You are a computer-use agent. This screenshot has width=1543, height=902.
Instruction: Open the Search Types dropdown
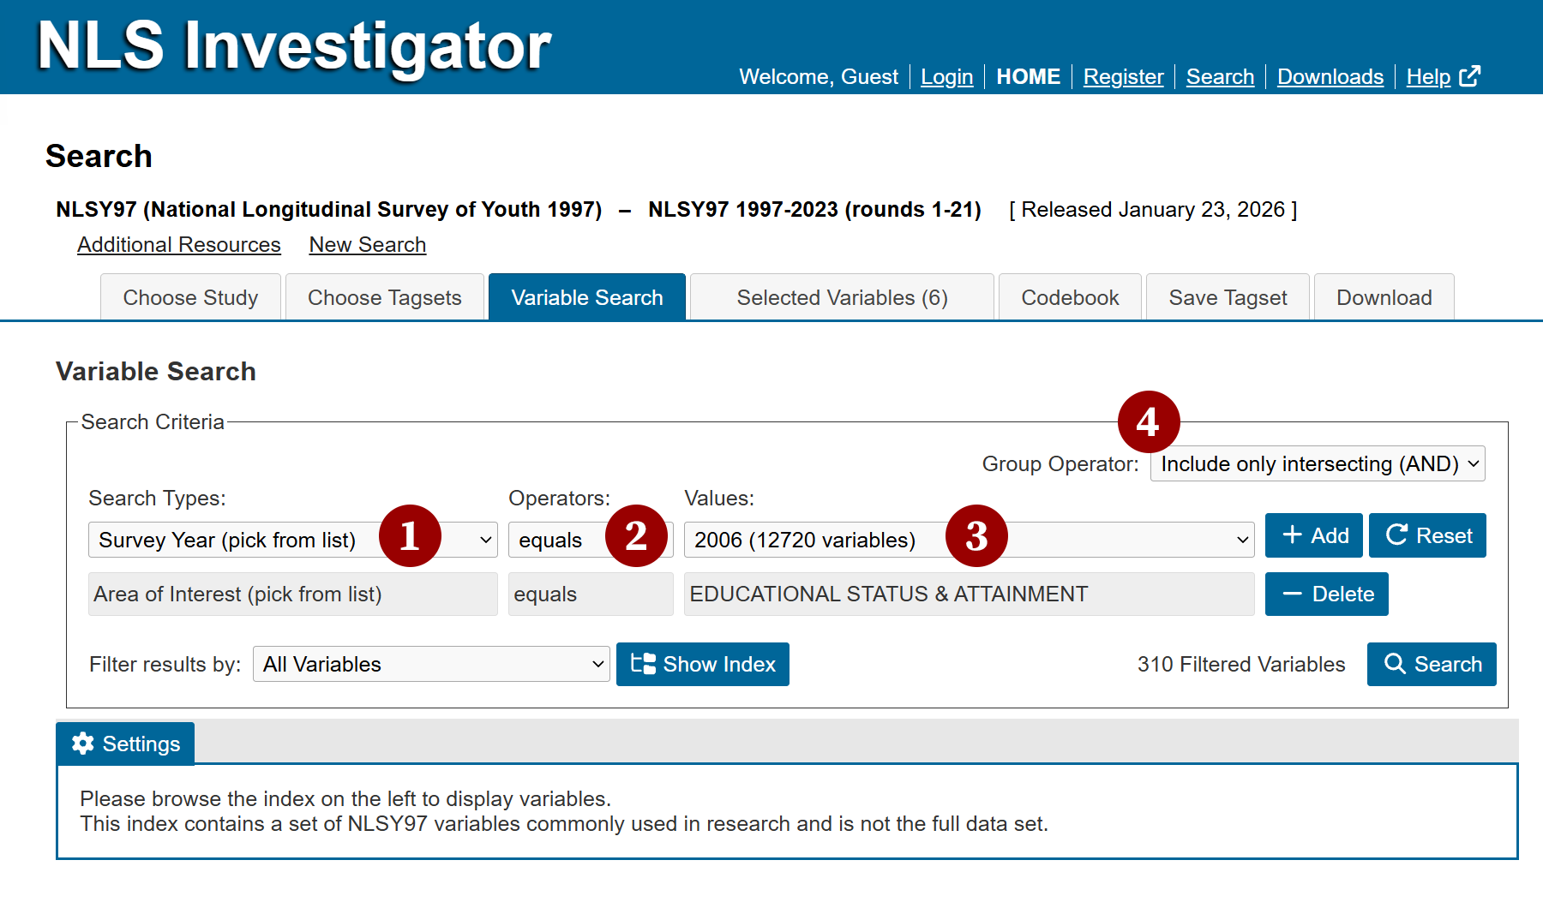coord(292,540)
